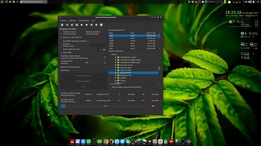This screenshot has width=261, height=146.
Task: Click the green folder icon in the toolbar
Action: point(82,25)
